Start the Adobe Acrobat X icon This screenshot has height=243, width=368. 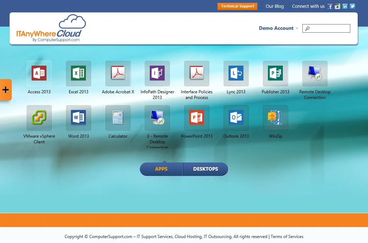point(118,73)
